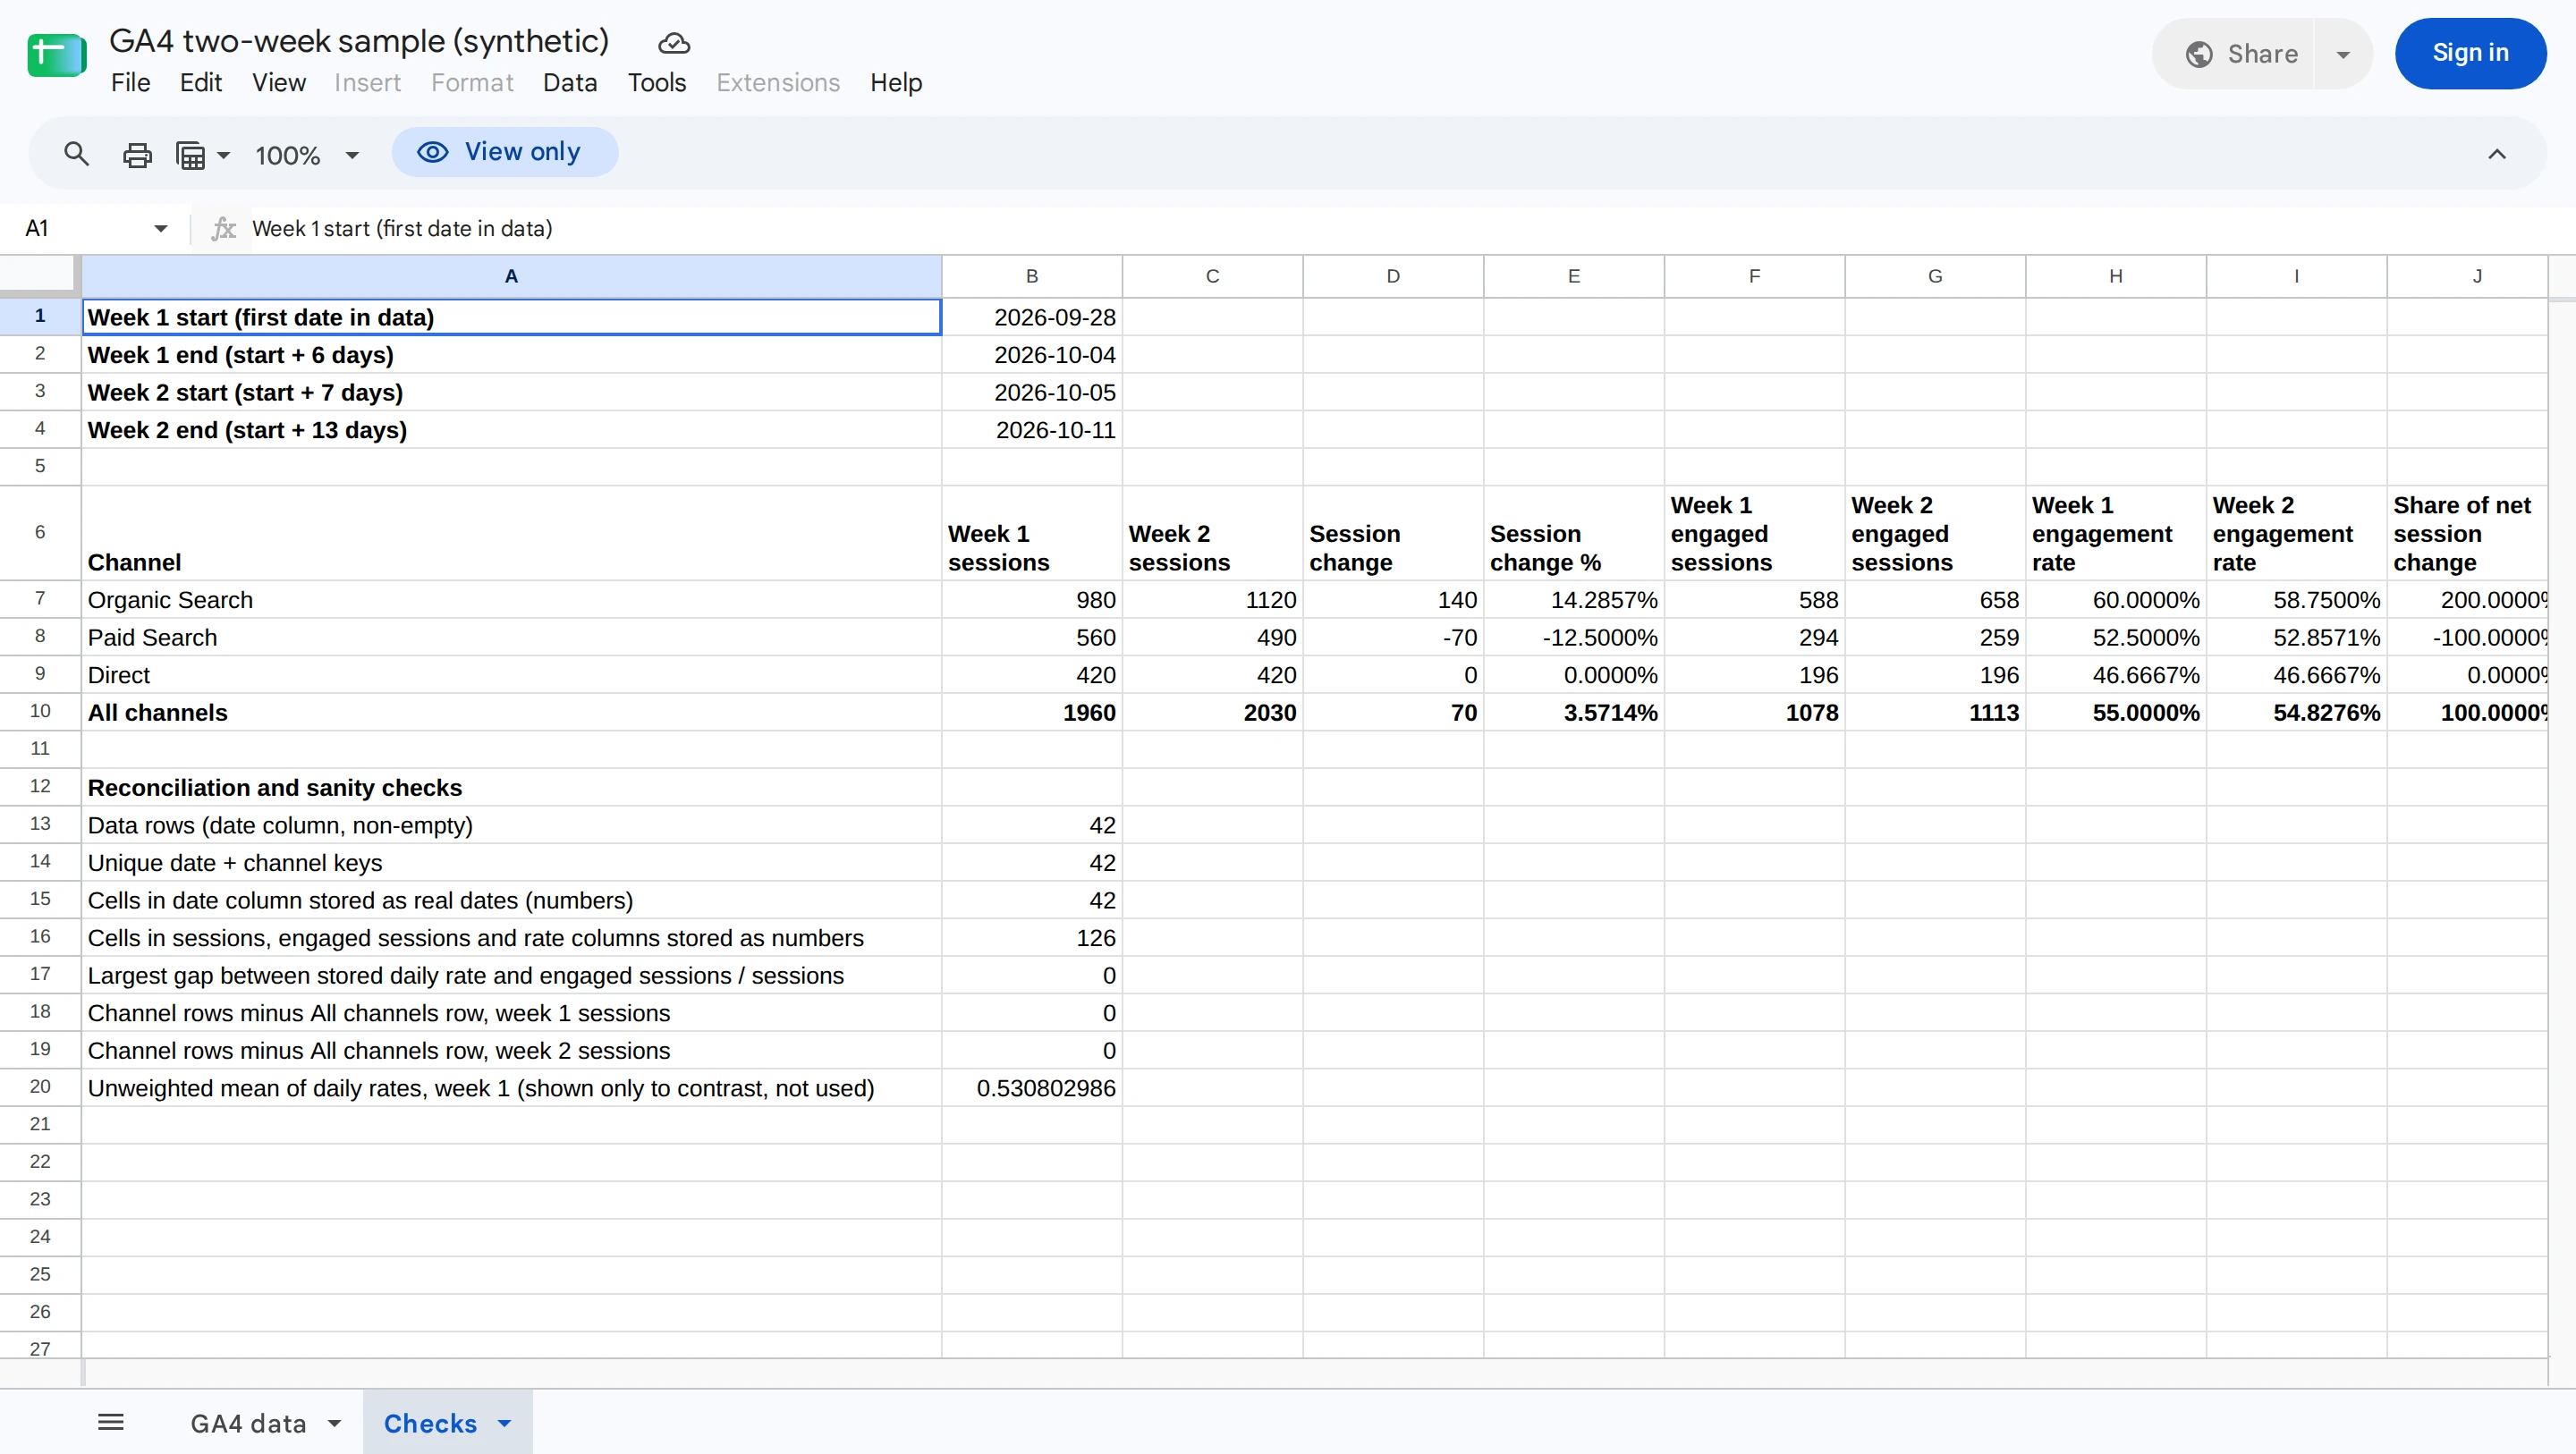The height and width of the screenshot is (1454, 2576).
Task: Select the 'Organic Search' cell
Action: coord(511,600)
